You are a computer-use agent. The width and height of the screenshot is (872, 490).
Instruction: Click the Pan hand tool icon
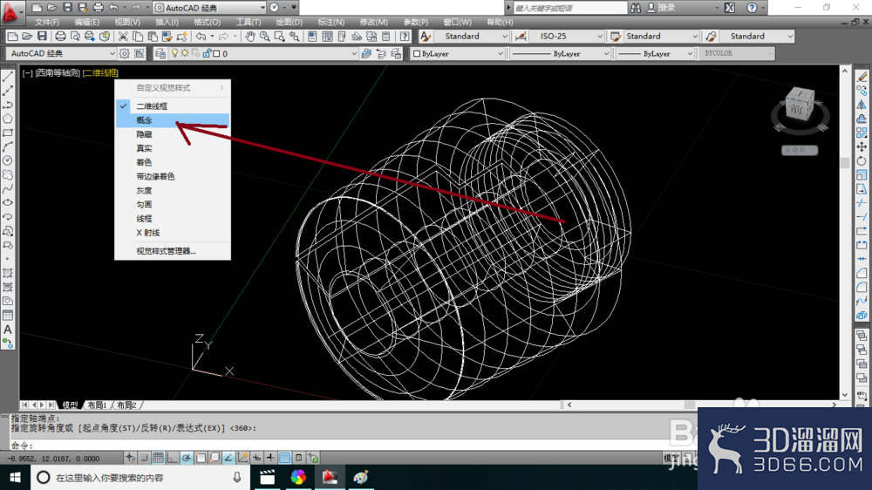[x=250, y=37]
